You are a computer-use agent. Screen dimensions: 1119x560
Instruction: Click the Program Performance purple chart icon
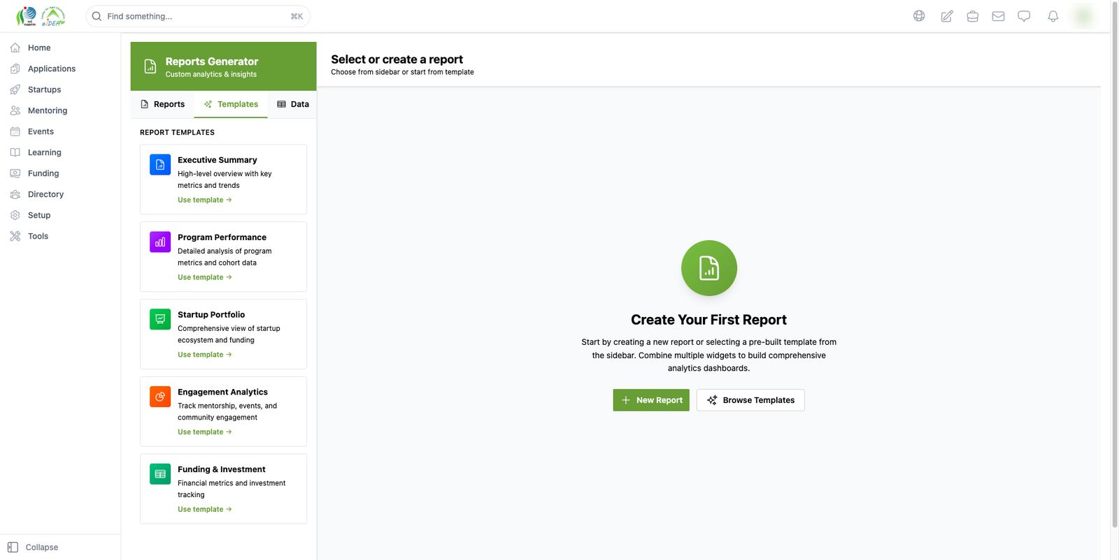coord(160,242)
